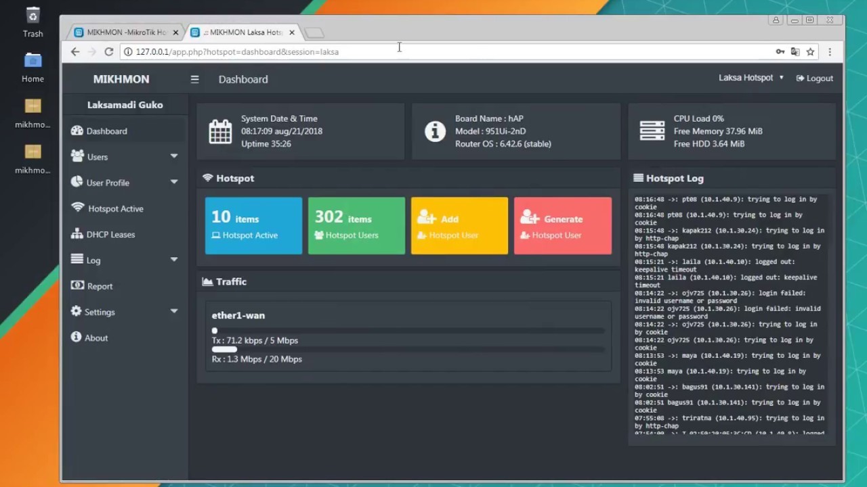Viewport: 867px width, 487px height.
Task: Click the Hotspot Active wifi icon
Action: point(77,208)
